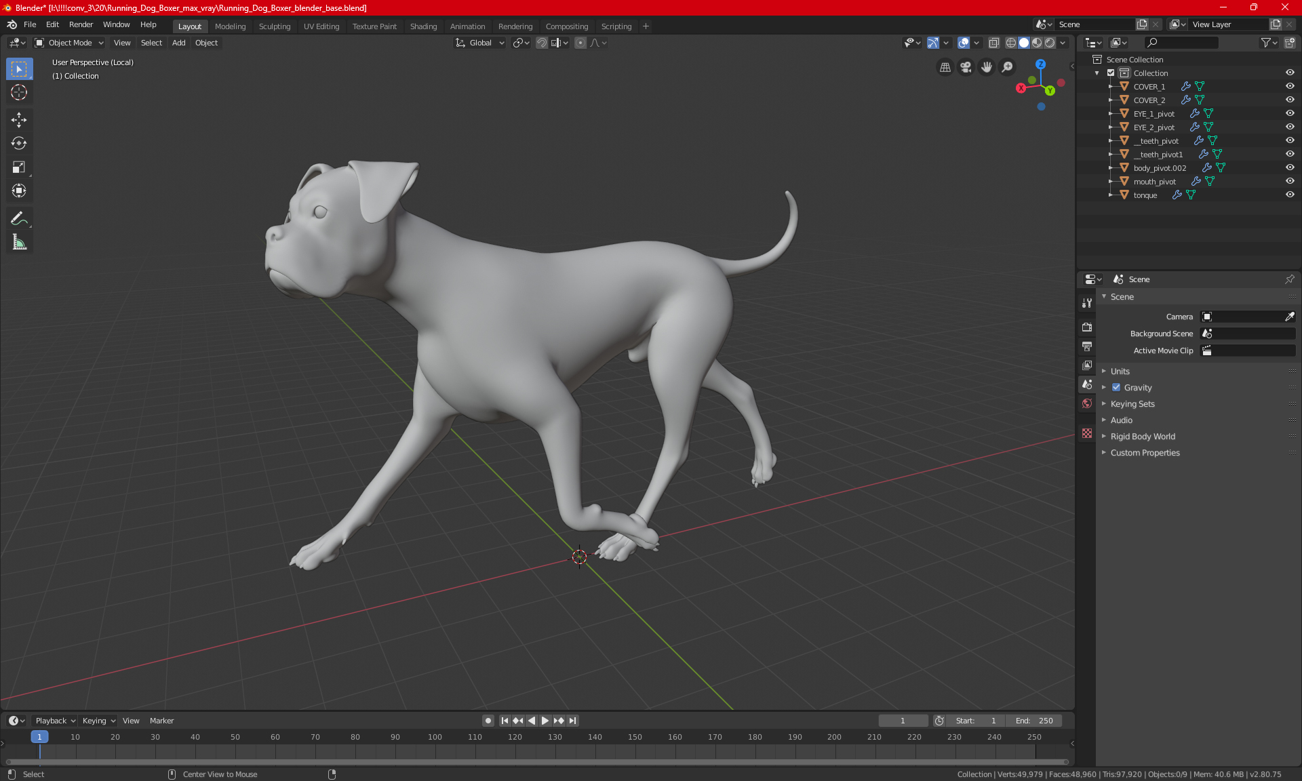Expand the Units panel
Image resolution: width=1302 pixels, height=781 pixels.
pyautogui.click(x=1120, y=372)
